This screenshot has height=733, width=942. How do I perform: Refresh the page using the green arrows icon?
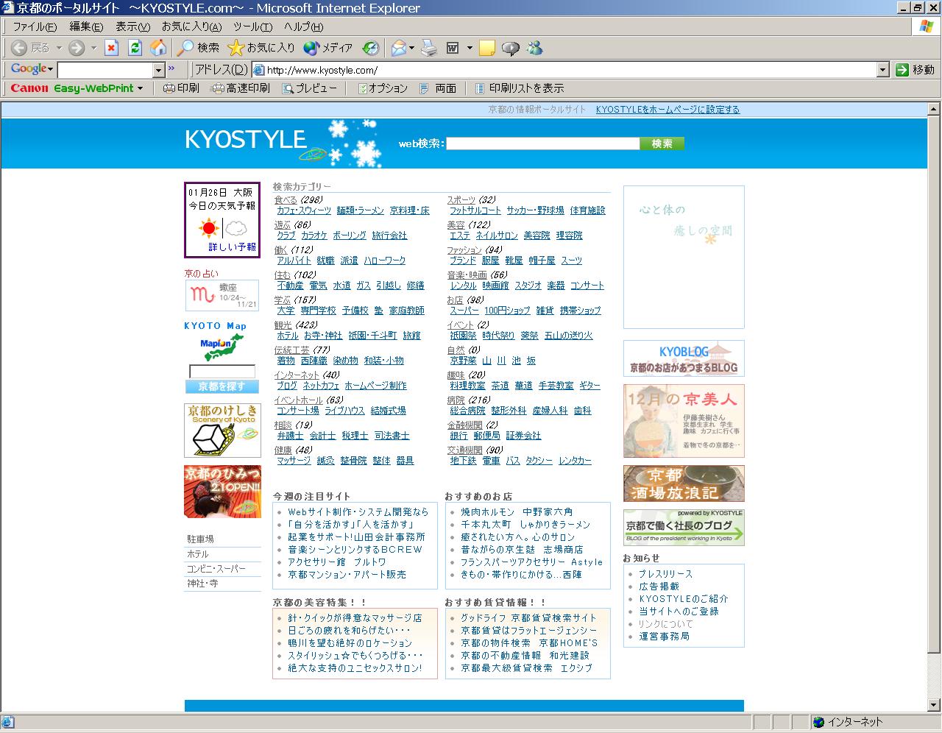point(135,48)
